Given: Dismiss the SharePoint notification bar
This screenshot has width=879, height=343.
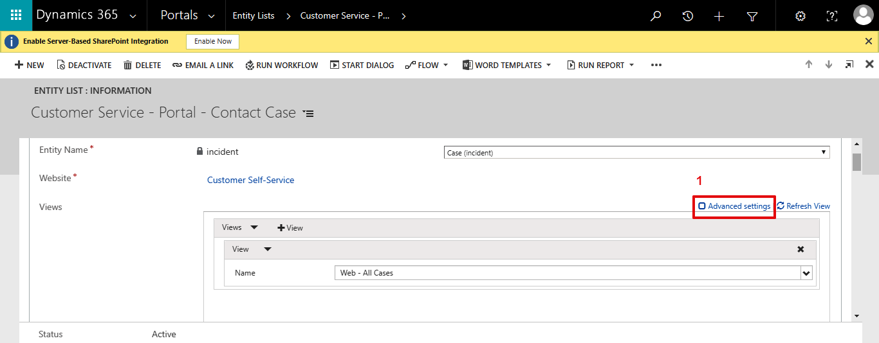Looking at the screenshot, I should 869,41.
